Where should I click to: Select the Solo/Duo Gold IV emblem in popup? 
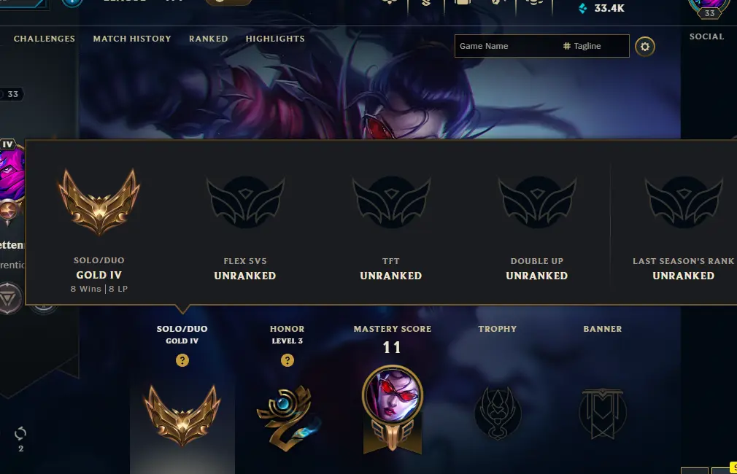pyautogui.click(x=99, y=202)
